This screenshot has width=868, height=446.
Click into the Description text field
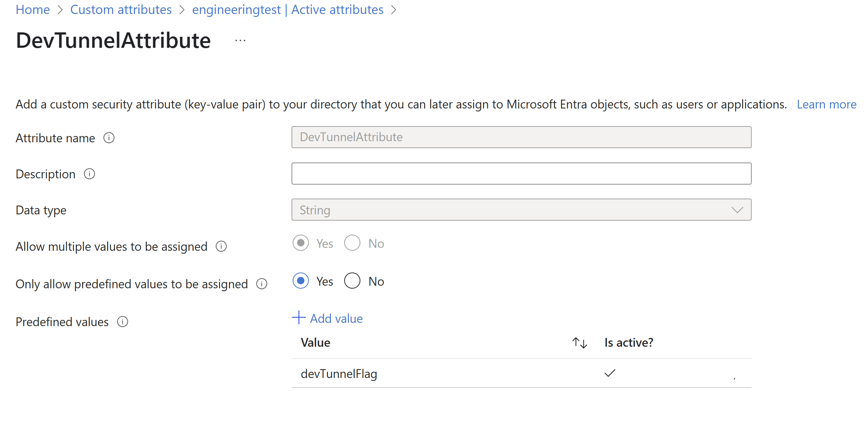coord(521,174)
